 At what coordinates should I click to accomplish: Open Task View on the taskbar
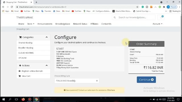(16, 99)
